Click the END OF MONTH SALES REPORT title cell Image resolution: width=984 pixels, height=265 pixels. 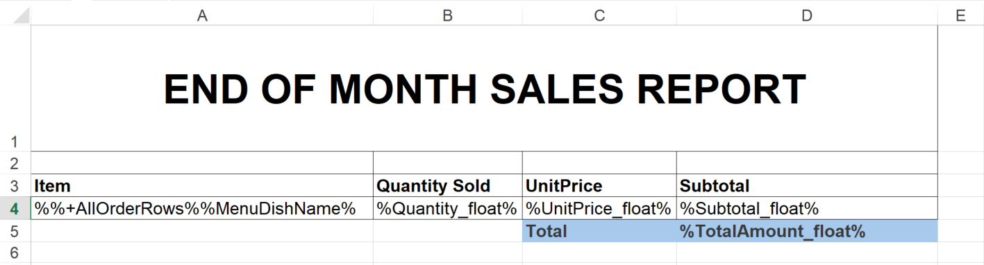pyautogui.click(x=484, y=88)
